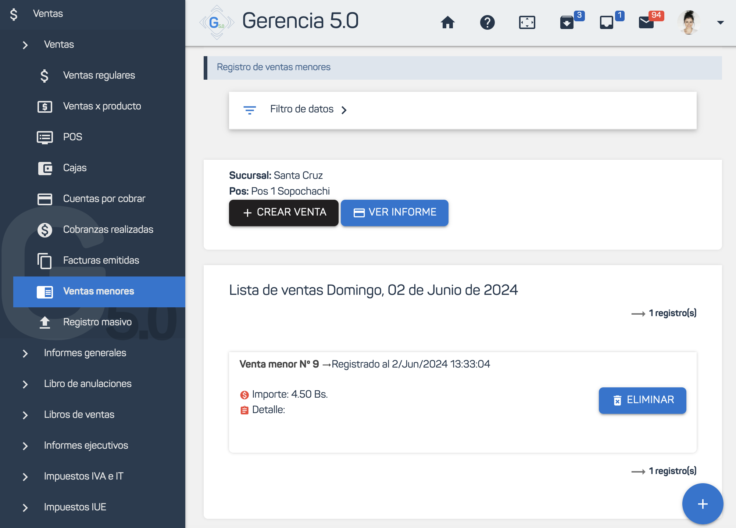
Task: Click the Gerencia 5.0 logo
Action: (x=217, y=22)
